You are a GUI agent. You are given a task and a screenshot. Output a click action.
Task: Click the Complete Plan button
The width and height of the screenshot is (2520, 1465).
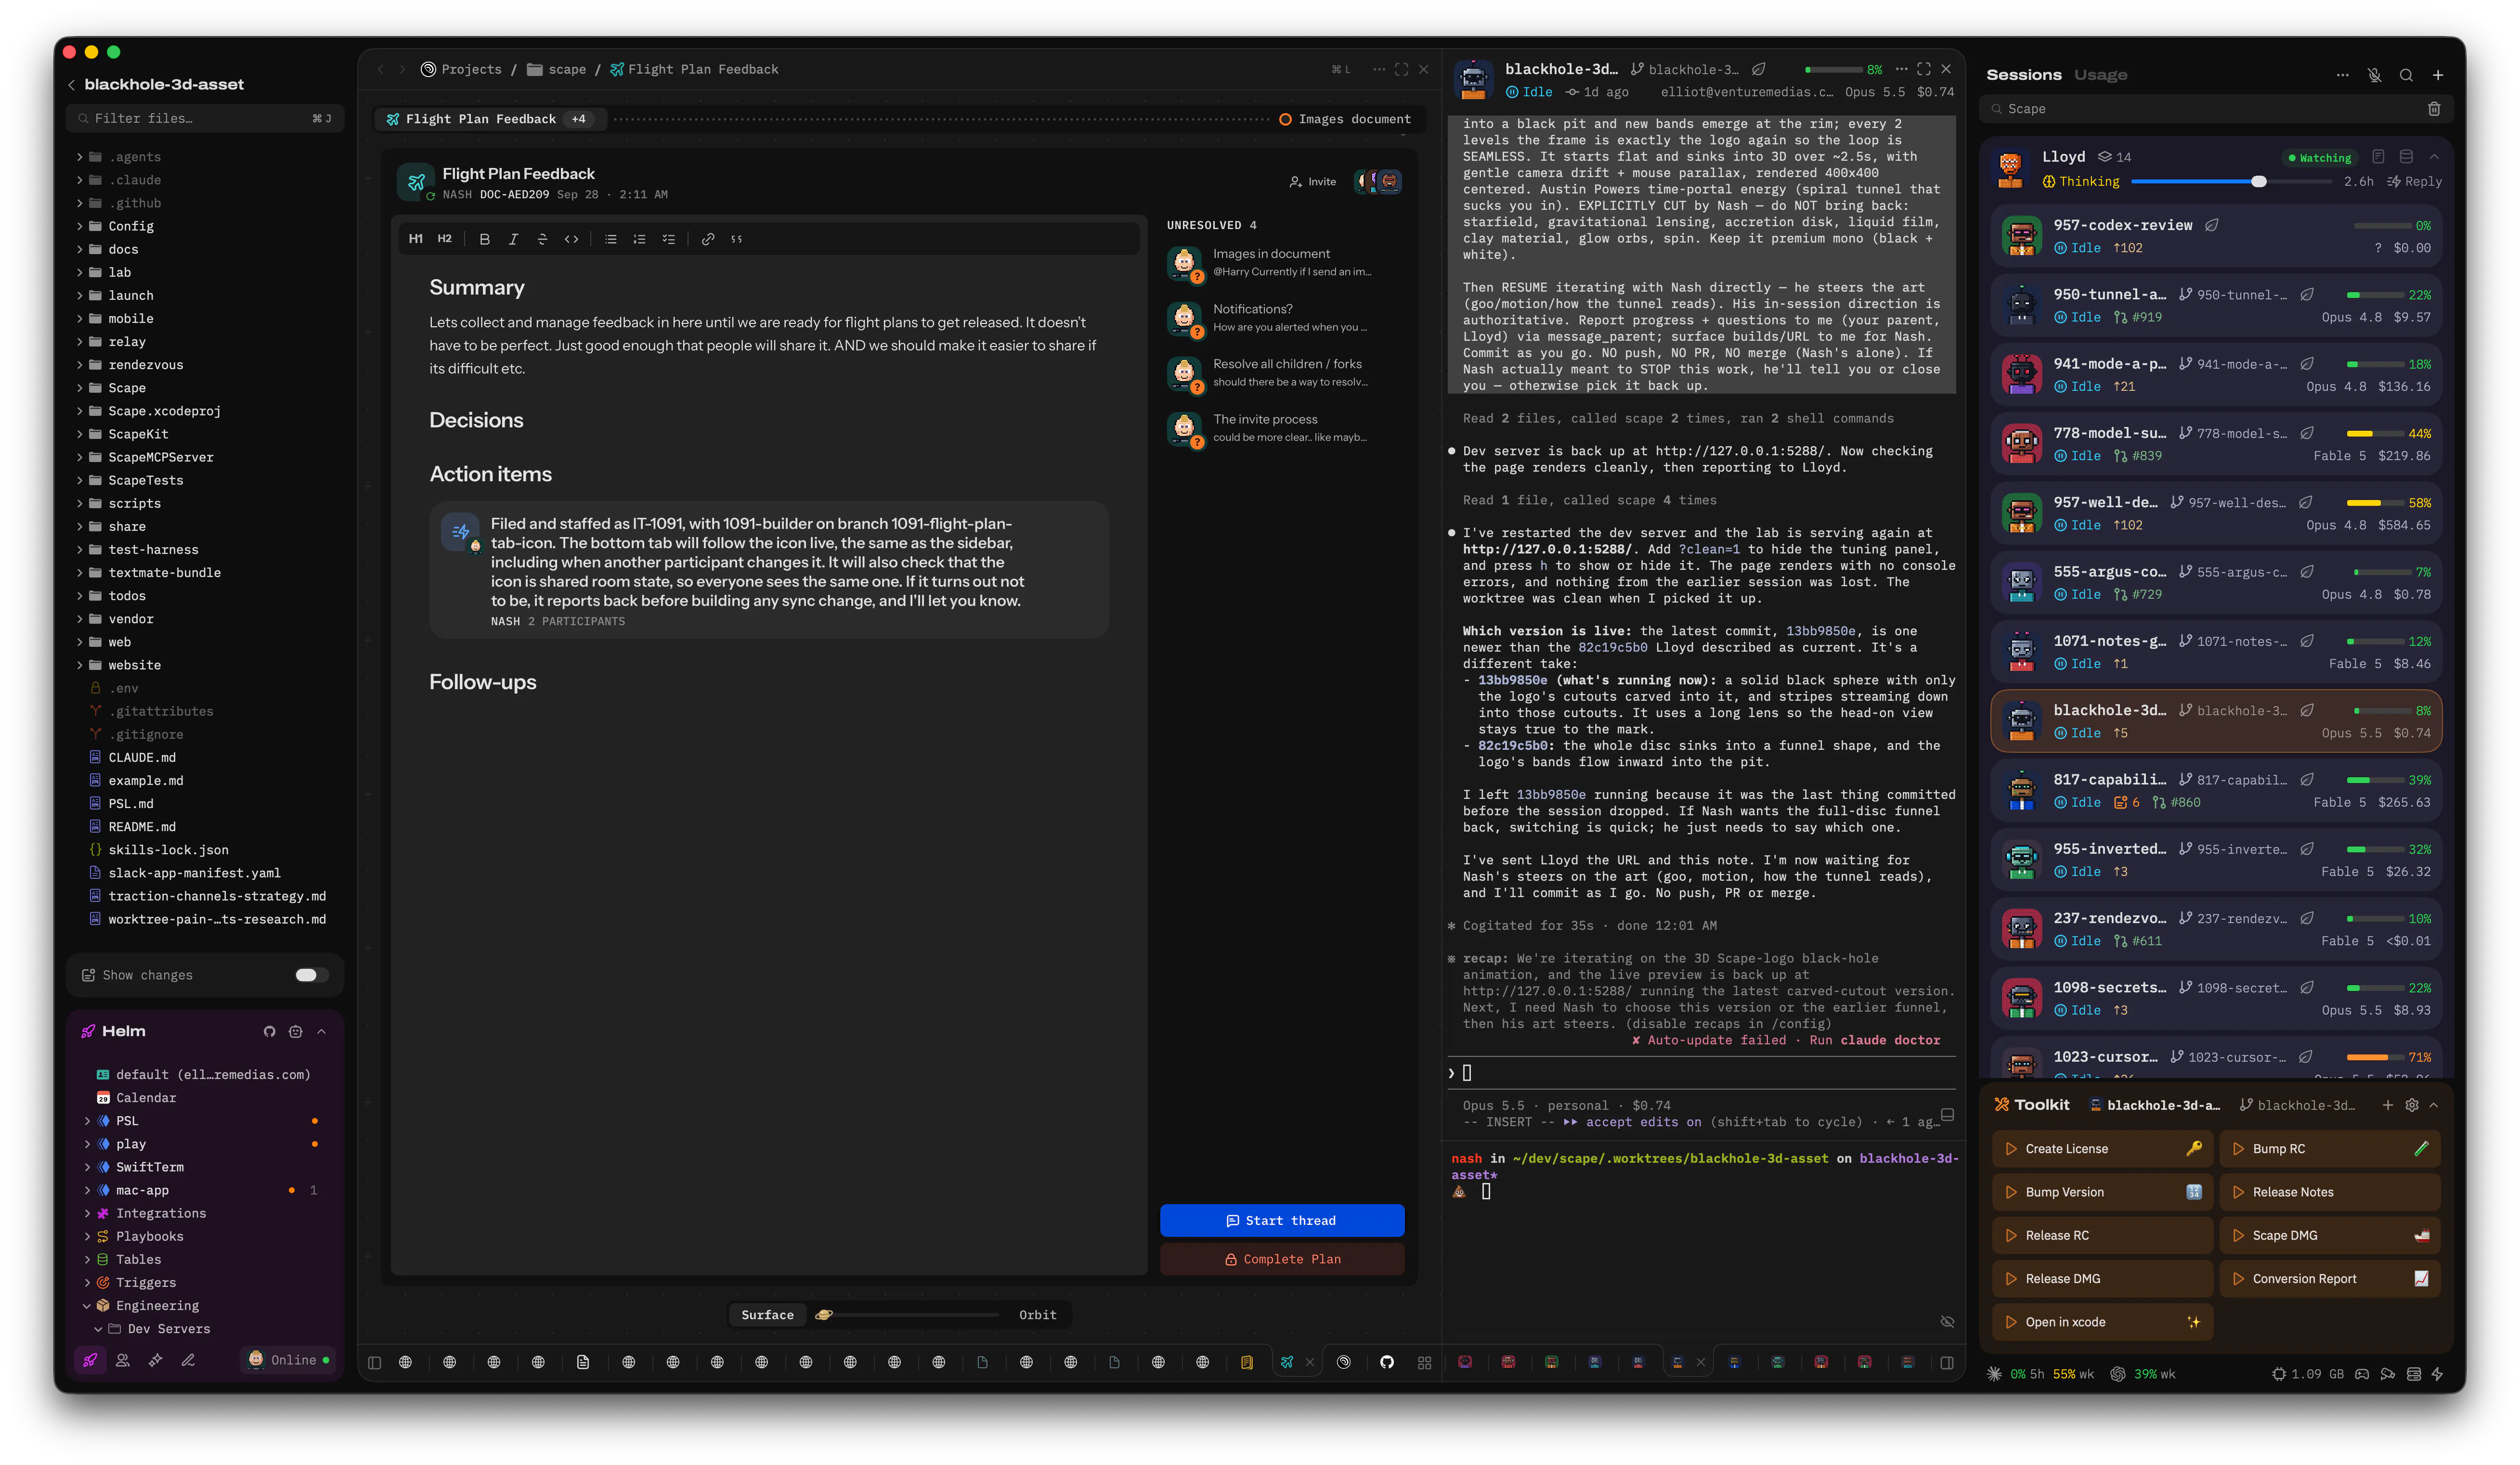click(x=1281, y=1259)
